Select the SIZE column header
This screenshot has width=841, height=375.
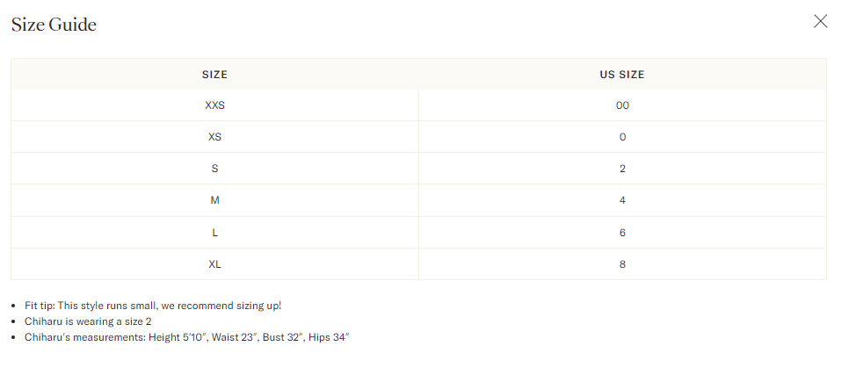coord(214,75)
